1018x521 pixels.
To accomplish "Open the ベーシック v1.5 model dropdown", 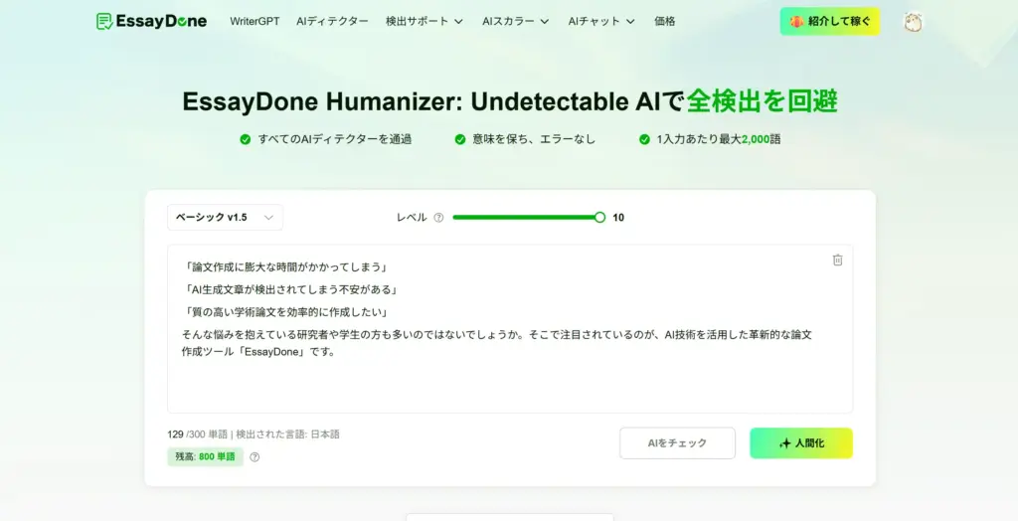I will (x=225, y=217).
